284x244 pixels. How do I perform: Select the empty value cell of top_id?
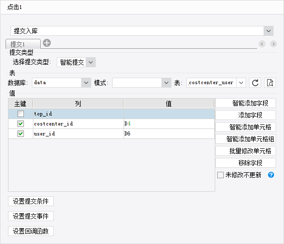tap(169, 114)
